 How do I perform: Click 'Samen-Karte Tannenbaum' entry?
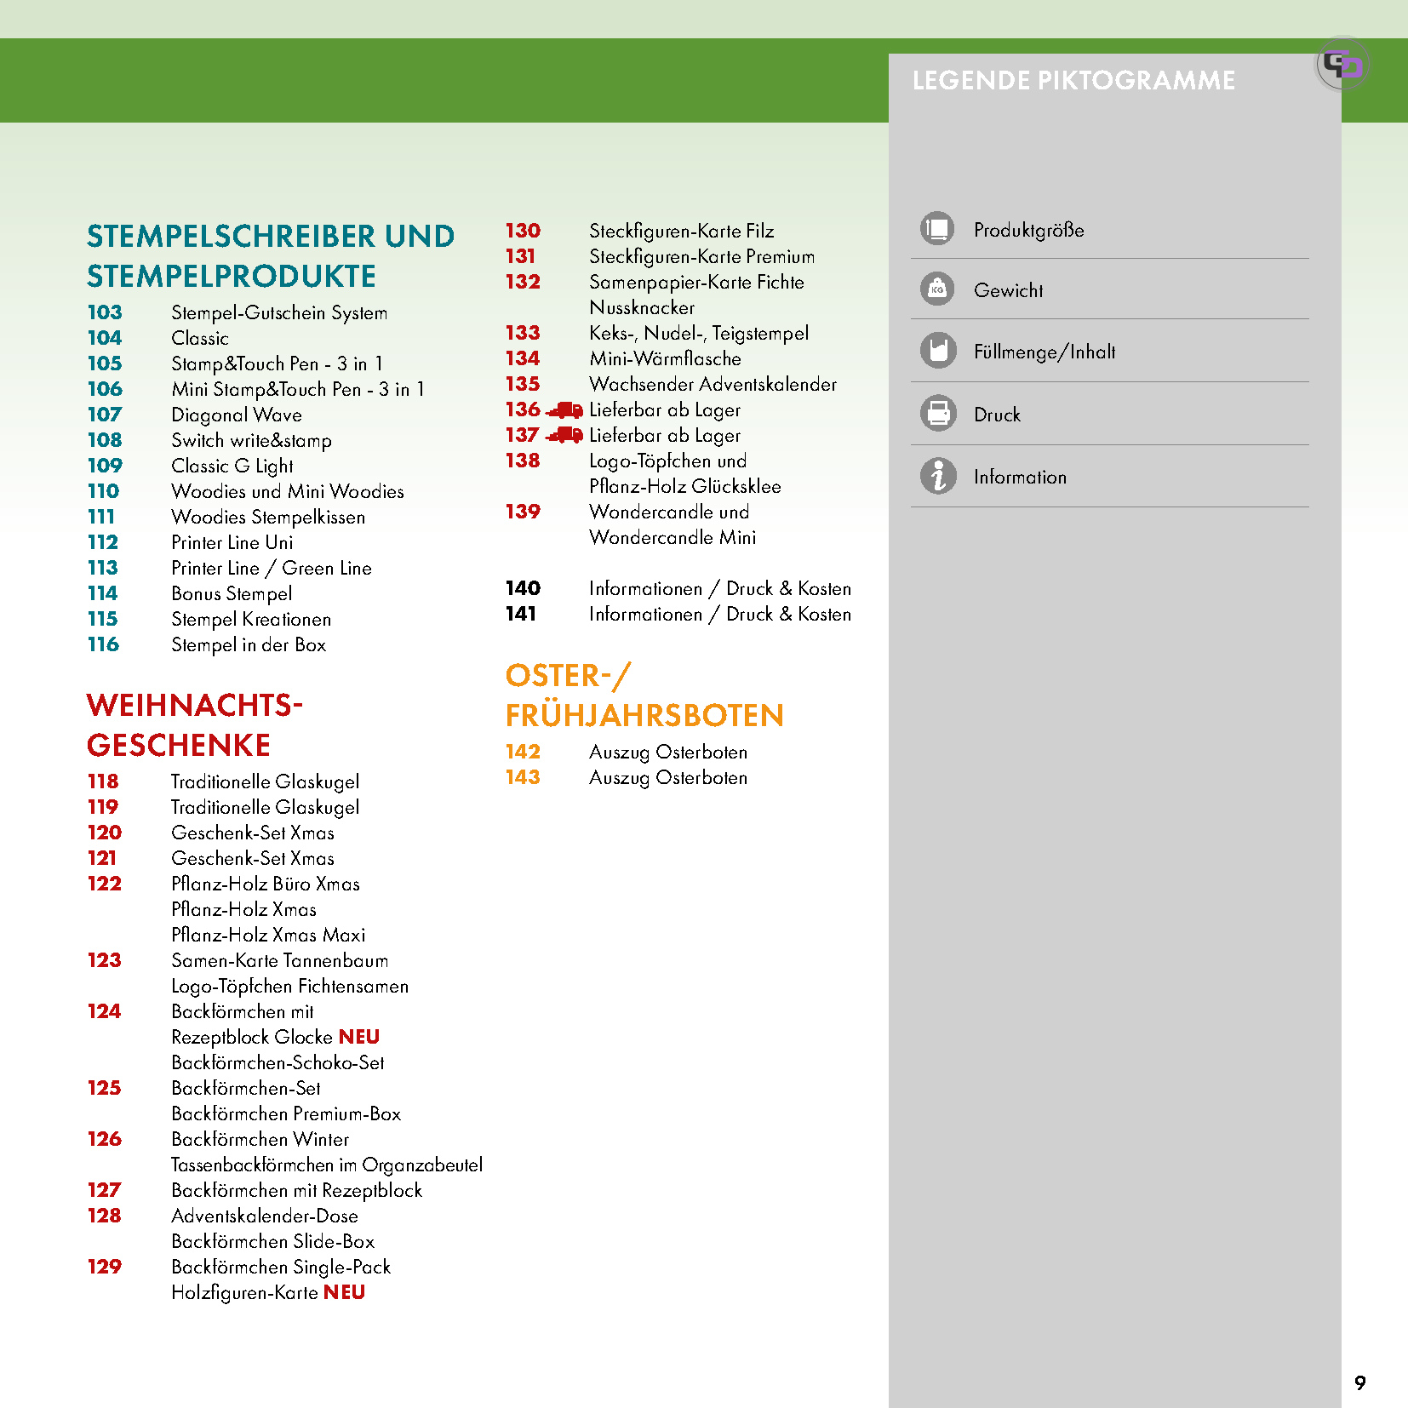280,961
